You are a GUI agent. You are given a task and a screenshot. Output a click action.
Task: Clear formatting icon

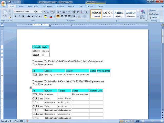(x=53, y=12)
